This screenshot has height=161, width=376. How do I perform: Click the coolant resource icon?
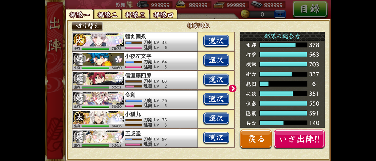[x=220, y=5]
